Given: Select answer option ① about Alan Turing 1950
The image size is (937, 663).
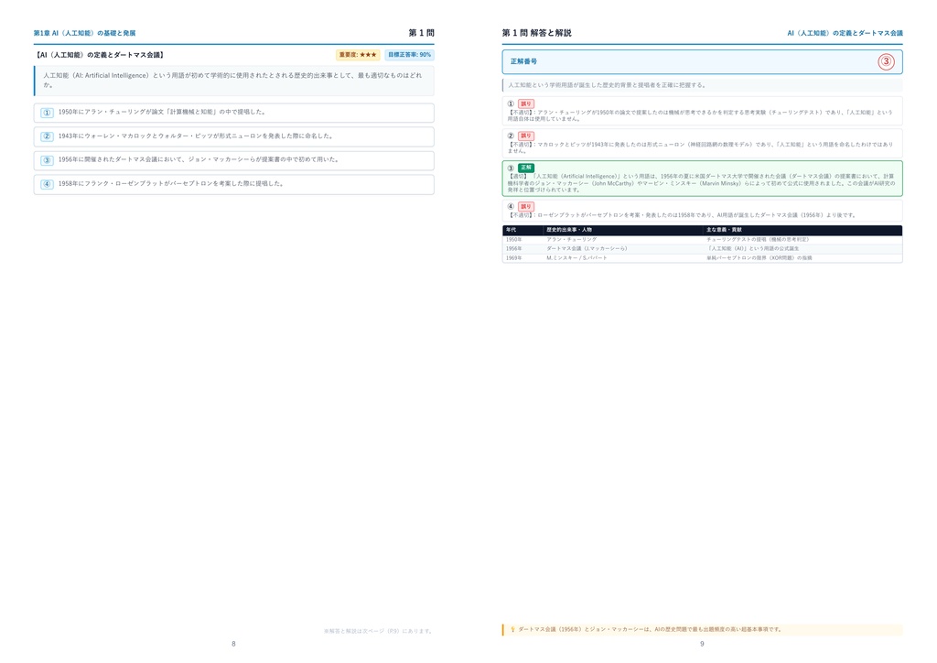Looking at the screenshot, I should 233,113.
